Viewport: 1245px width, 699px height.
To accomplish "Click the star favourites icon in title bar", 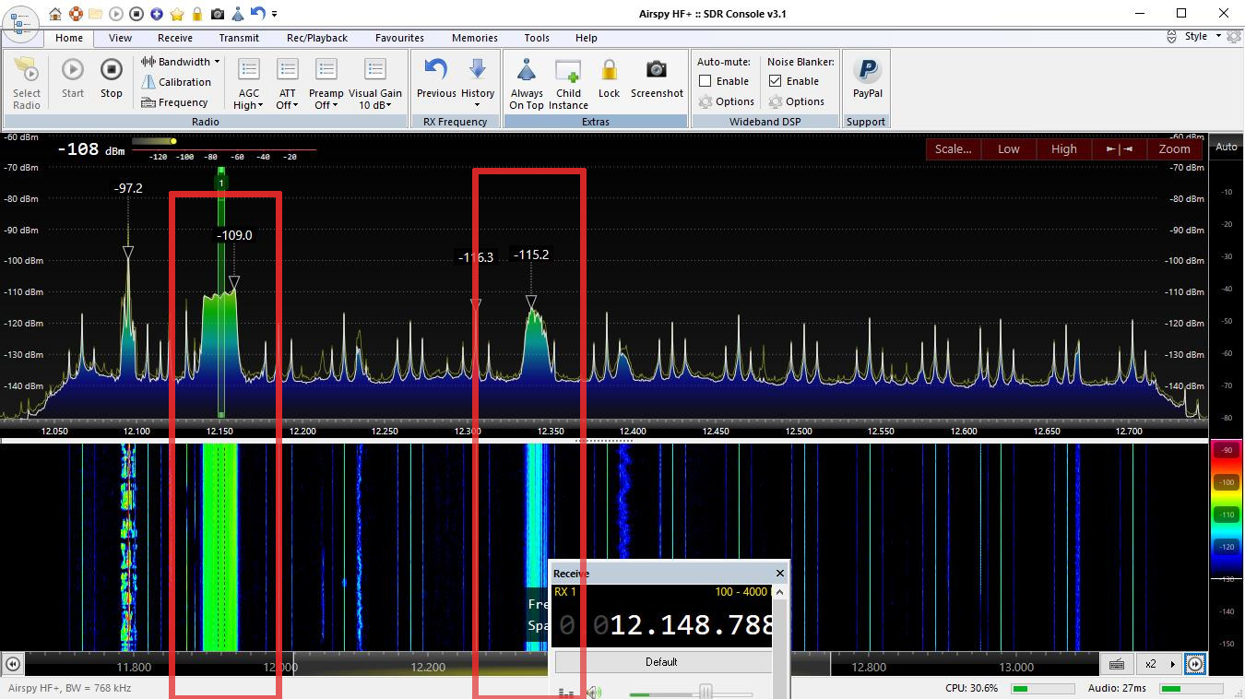I will coord(177,14).
